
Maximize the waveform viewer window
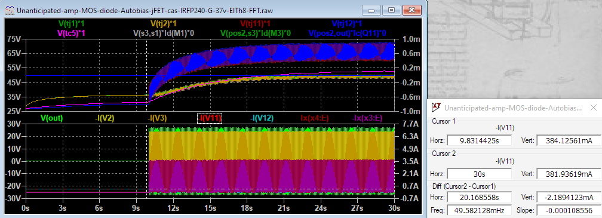(x=391, y=10)
